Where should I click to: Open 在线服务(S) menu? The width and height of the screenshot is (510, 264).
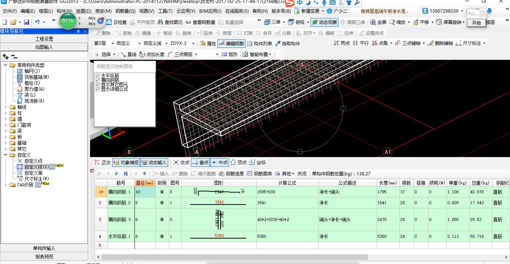click(x=237, y=11)
